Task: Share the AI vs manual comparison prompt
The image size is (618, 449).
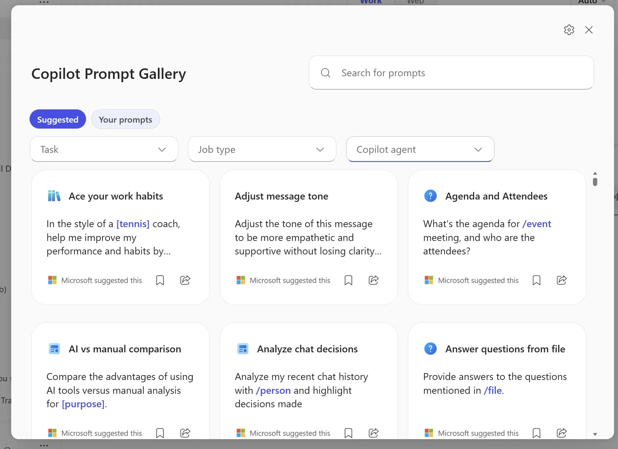Action: click(x=185, y=433)
